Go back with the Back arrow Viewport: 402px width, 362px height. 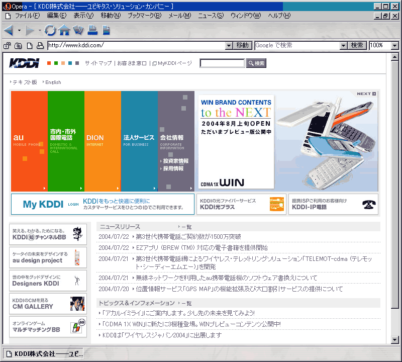(x=9, y=31)
